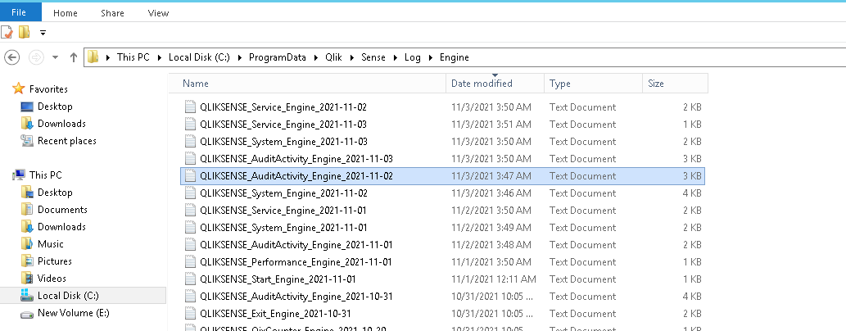
Task: Select file QLIKSENSE_Performance_Engine_2021-11-01
Action: click(296, 262)
